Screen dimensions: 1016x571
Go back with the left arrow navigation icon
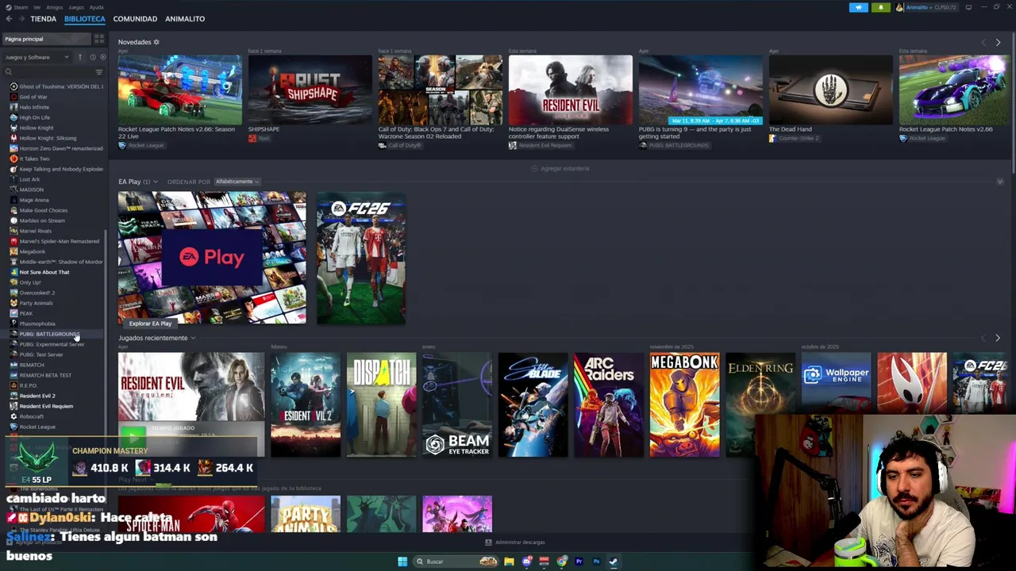(9, 18)
